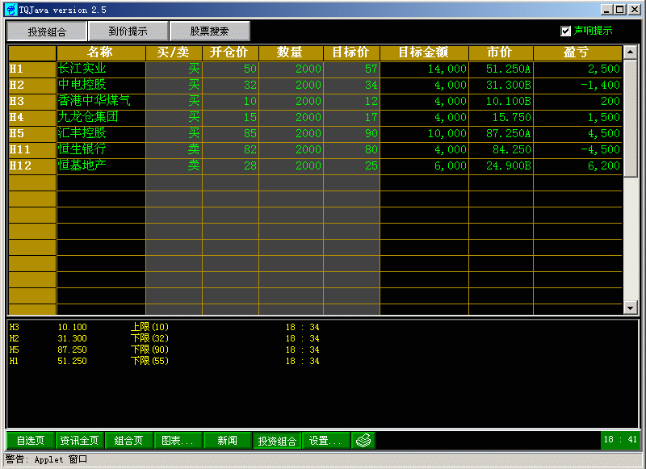Click the 买/卖 column header
646x469 pixels.
pyautogui.click(x=174, y=52)
